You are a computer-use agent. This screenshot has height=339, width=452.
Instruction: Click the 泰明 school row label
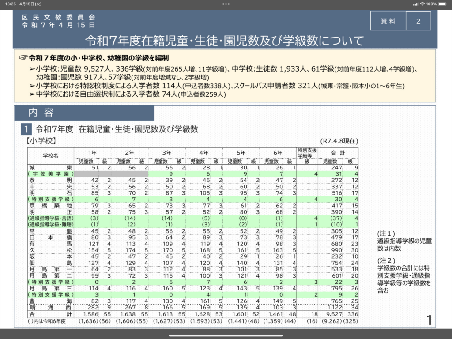point(50,180)
